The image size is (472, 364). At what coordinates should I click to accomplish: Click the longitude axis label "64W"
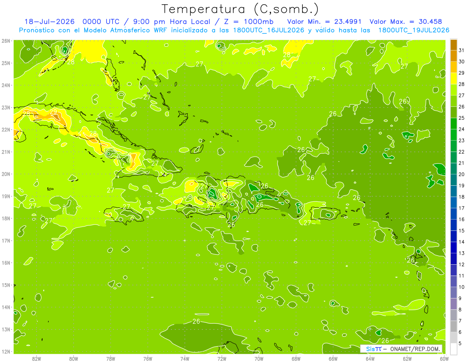(370, 359)
